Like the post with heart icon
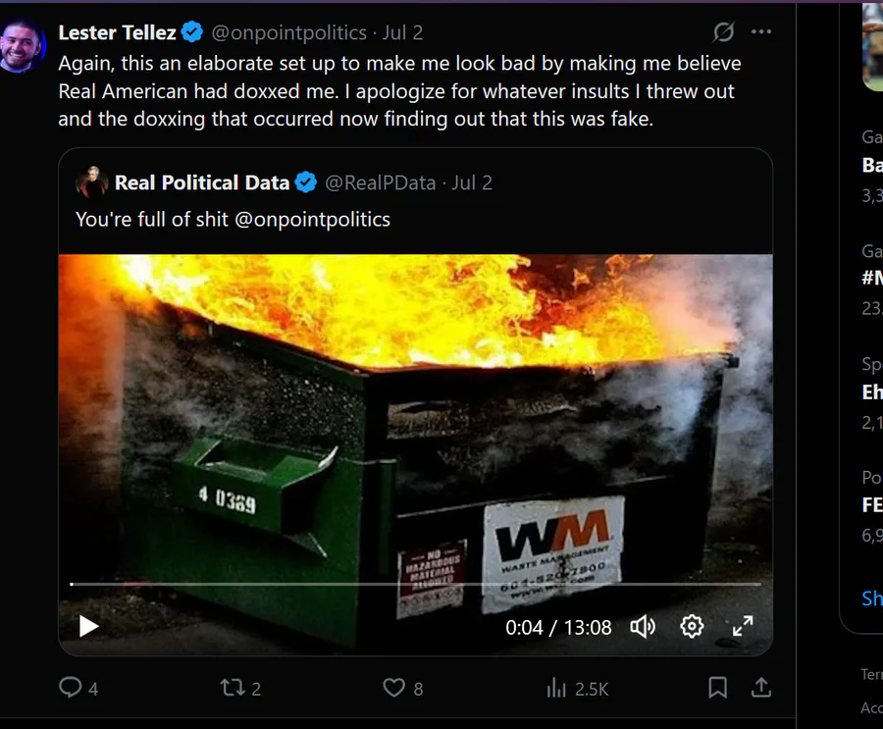Viewport: 883px width, 729px height. point(393,688)
